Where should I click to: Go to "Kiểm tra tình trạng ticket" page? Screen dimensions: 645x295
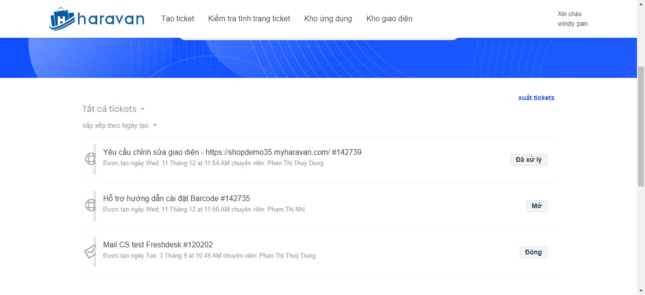(249, 19)
